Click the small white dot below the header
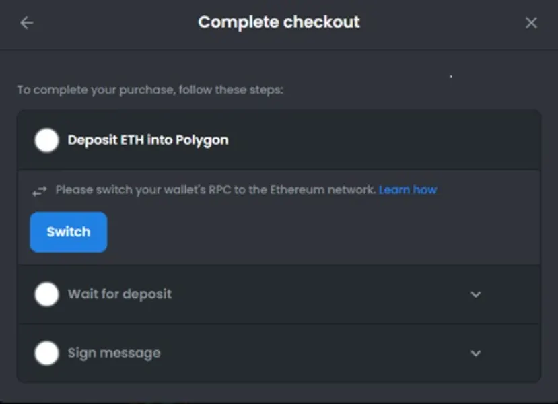Screen dimensions: 558x404 point(450,77)
